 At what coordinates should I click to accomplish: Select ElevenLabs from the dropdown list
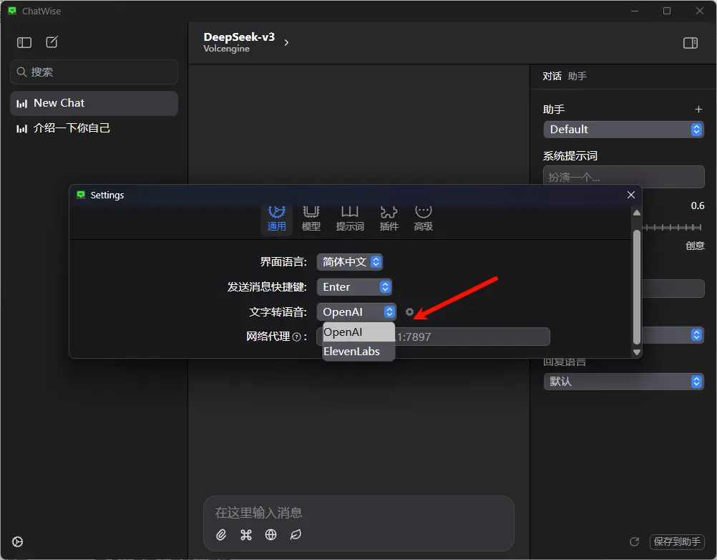point(351,352)
